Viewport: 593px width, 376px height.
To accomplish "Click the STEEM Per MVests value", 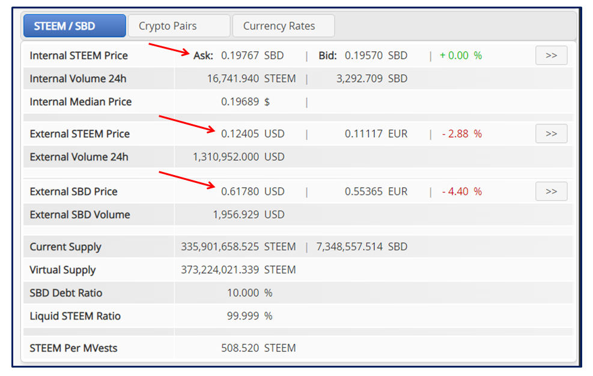I will [258, 348].
